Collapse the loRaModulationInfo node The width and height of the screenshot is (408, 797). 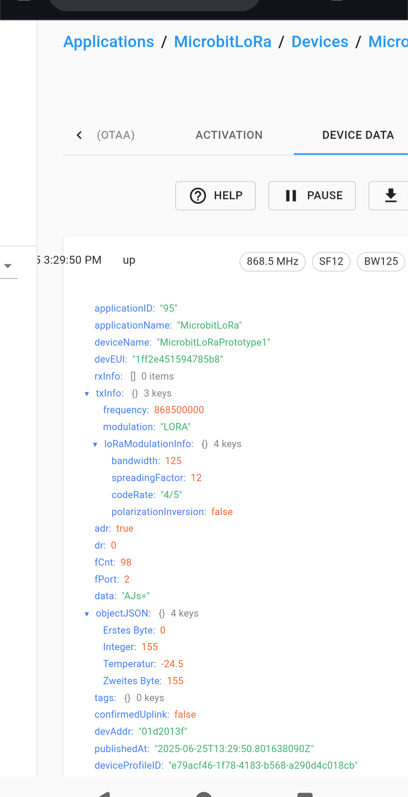point(95,444)
